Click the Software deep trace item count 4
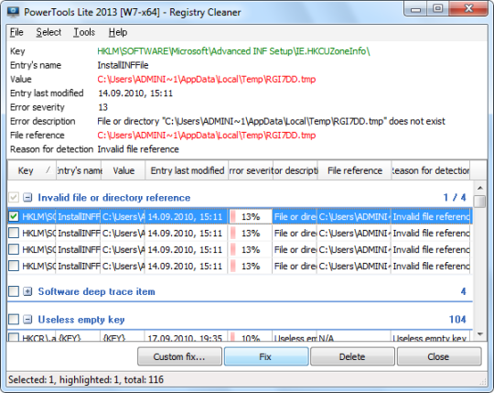 tap(463, 291)
